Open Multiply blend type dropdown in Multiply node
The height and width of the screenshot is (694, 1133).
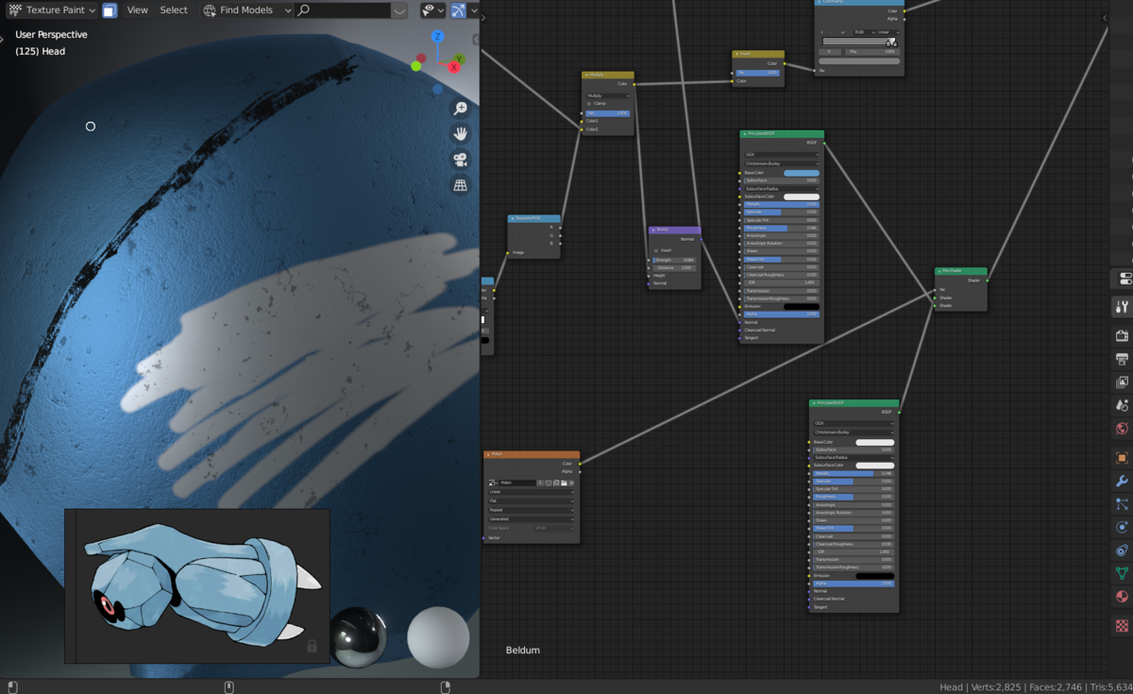click(608, 95)
